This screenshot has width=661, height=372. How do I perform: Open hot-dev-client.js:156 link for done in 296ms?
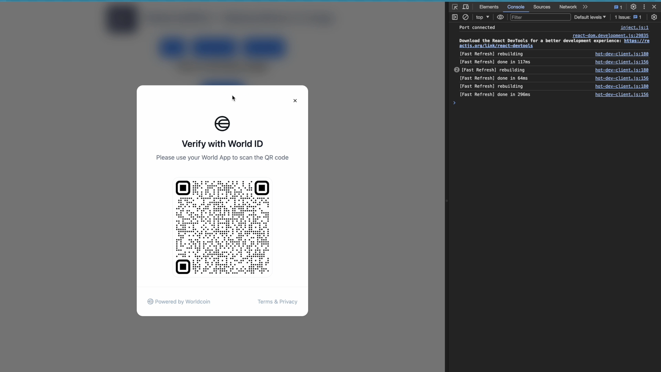(622, 94)
